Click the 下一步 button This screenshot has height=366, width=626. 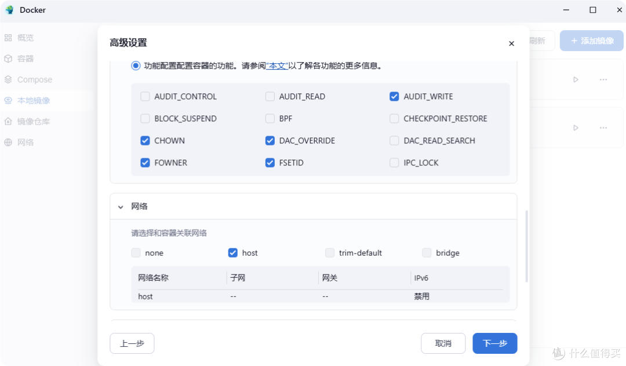494,343
